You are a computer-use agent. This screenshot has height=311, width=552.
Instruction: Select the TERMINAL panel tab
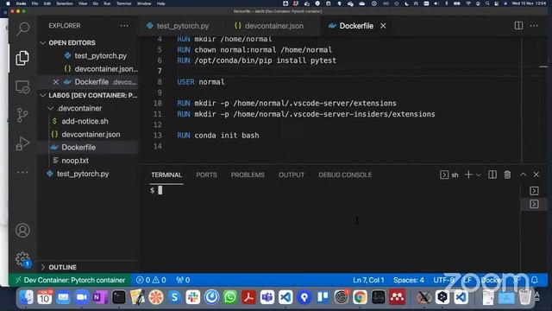[166, 175]
